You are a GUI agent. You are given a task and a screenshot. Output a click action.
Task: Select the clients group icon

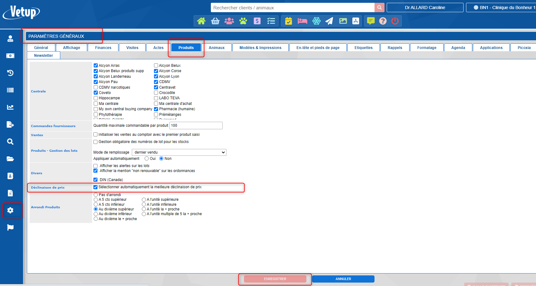(229, 21)
